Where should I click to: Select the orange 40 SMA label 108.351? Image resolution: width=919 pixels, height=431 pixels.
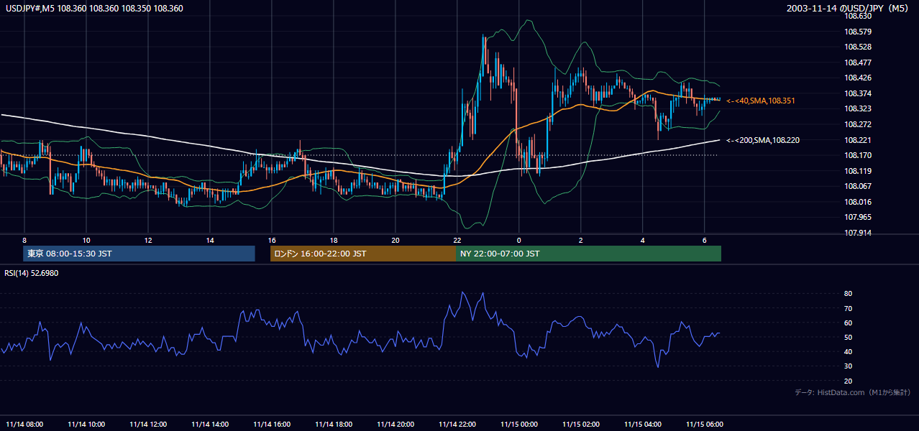pos(761,101)
